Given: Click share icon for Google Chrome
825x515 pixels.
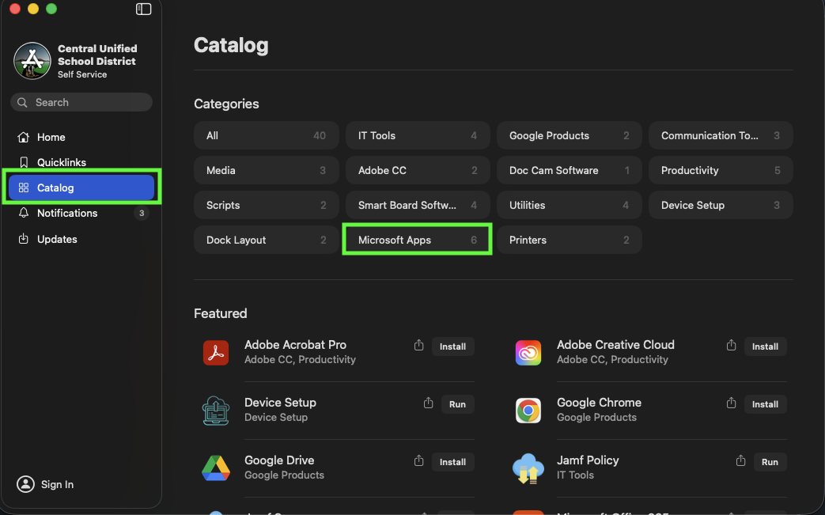Looking at the screenshot, I should pos(732,403).
